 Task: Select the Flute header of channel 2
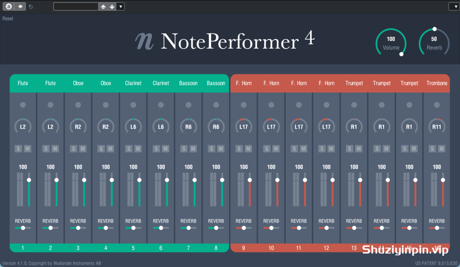[x=50, y=83]
